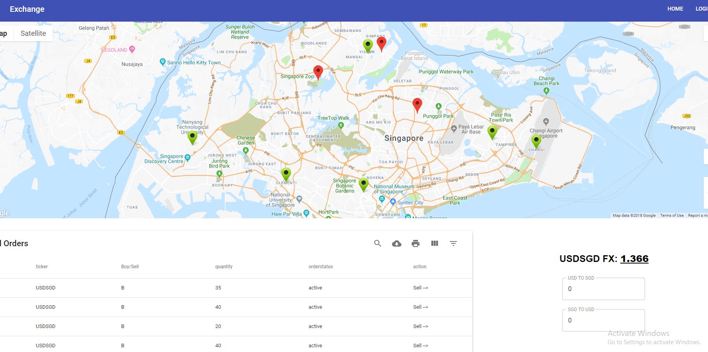Click the Changi Airport map icon
This screenshot has width=708, height=352.
[x=545, y=122]
